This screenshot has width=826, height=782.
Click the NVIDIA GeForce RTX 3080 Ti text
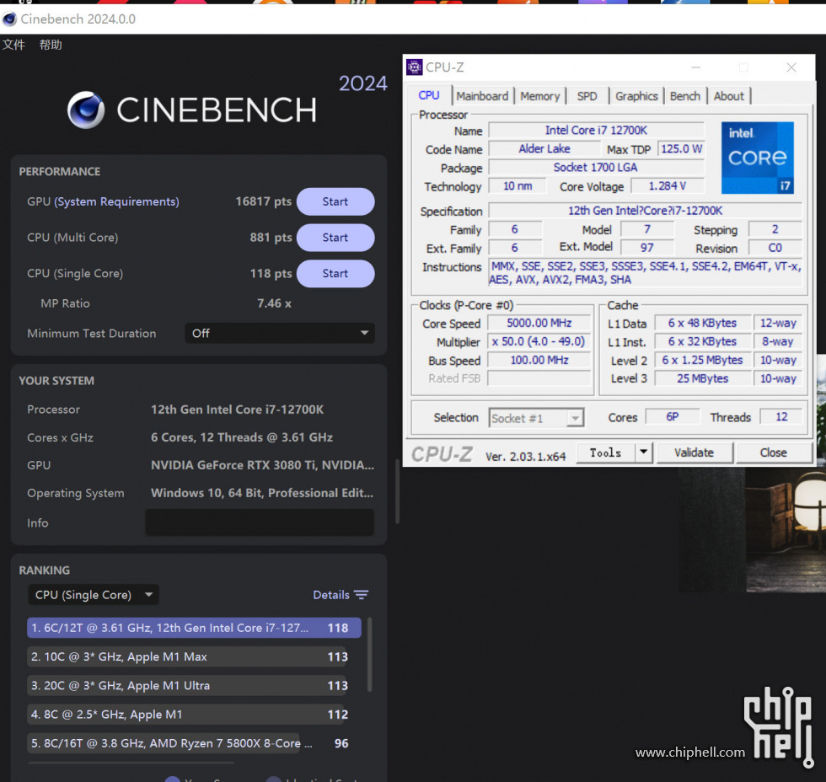point(262,465)
